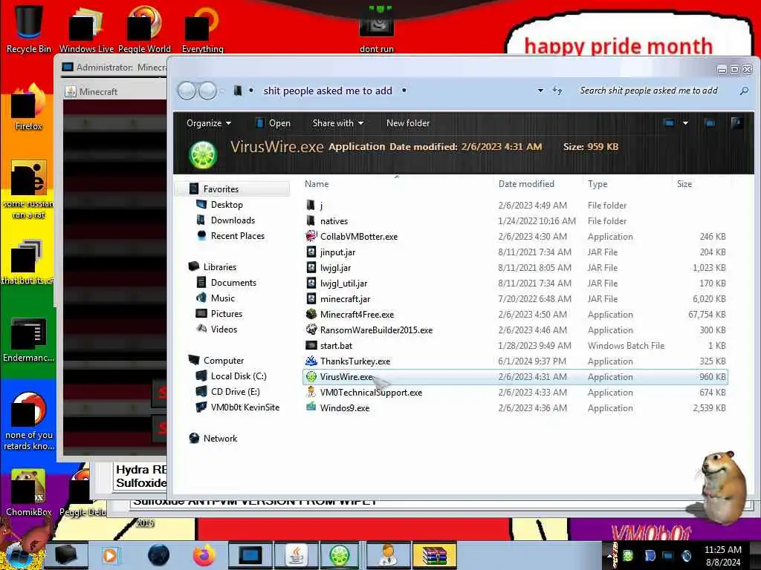Select Computer in the navigation pane
This screenshot has width=761, height=570.
223,361
